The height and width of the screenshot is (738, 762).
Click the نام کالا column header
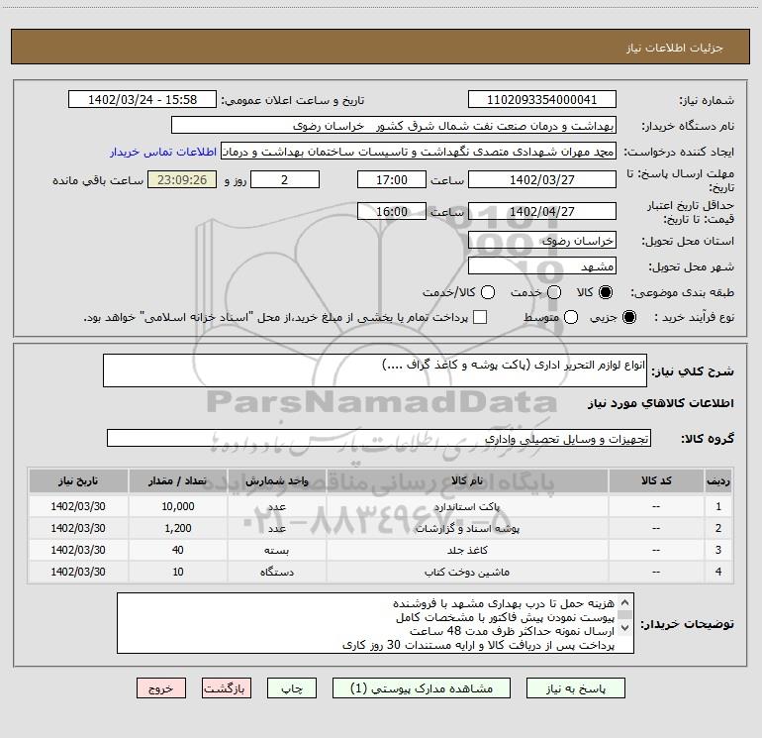pyautogui.click(x=467, y=480)
